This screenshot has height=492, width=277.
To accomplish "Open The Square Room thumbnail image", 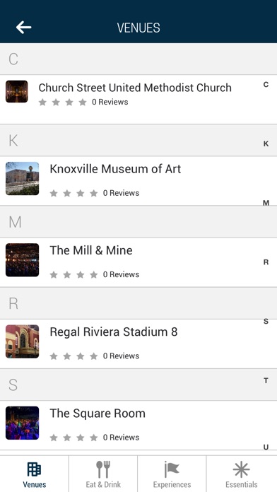I will click(x=23, y=423).
